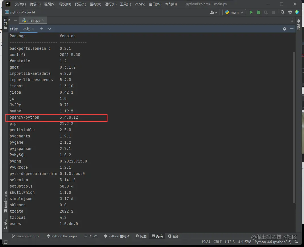
Task: Click the selenium package row
Action: pos(43,180)
